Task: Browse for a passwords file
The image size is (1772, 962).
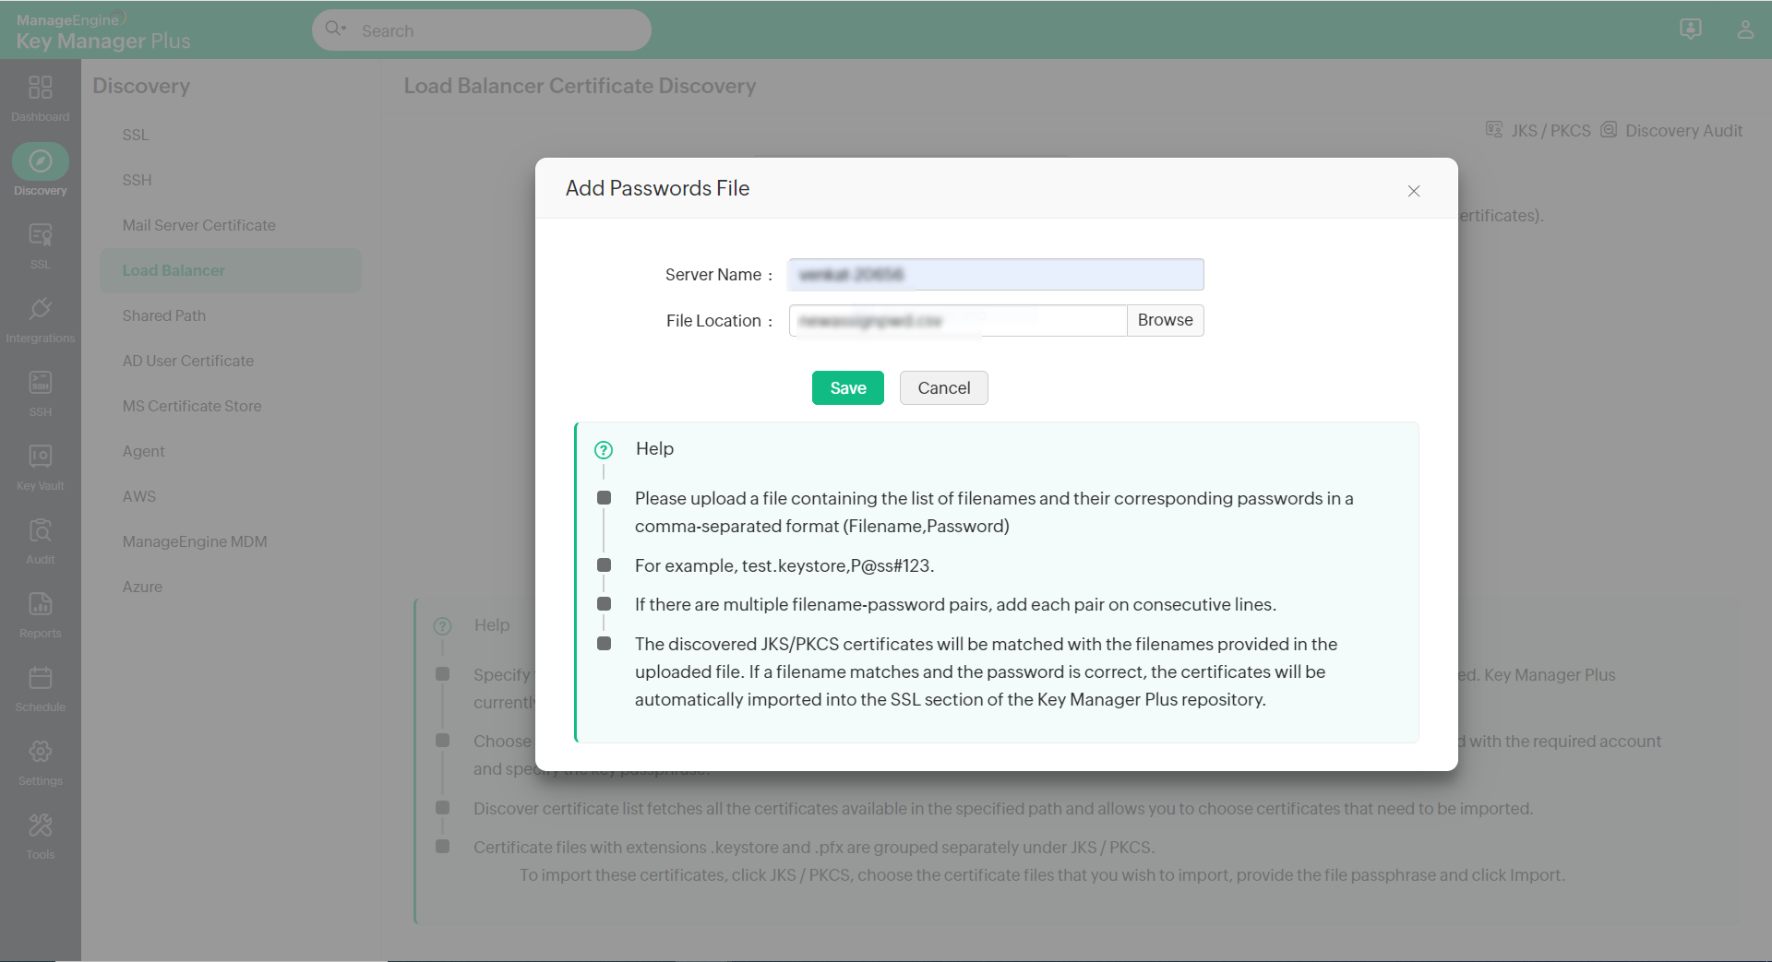Action: pyautogui.click(x=1165, y=320)
